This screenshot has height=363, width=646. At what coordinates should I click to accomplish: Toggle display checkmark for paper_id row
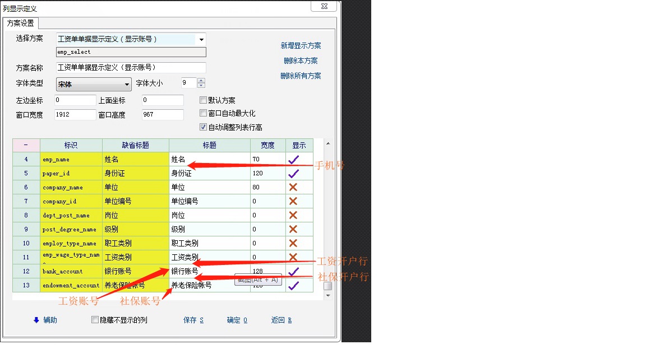293,174
